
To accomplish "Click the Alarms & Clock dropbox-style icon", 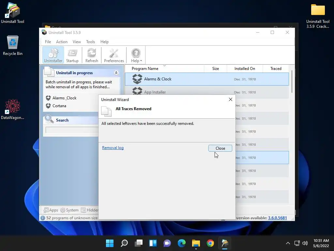I will coord(137,79).
